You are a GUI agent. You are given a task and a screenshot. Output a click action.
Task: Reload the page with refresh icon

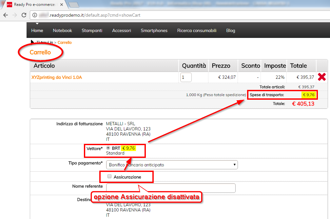point(24,15)
